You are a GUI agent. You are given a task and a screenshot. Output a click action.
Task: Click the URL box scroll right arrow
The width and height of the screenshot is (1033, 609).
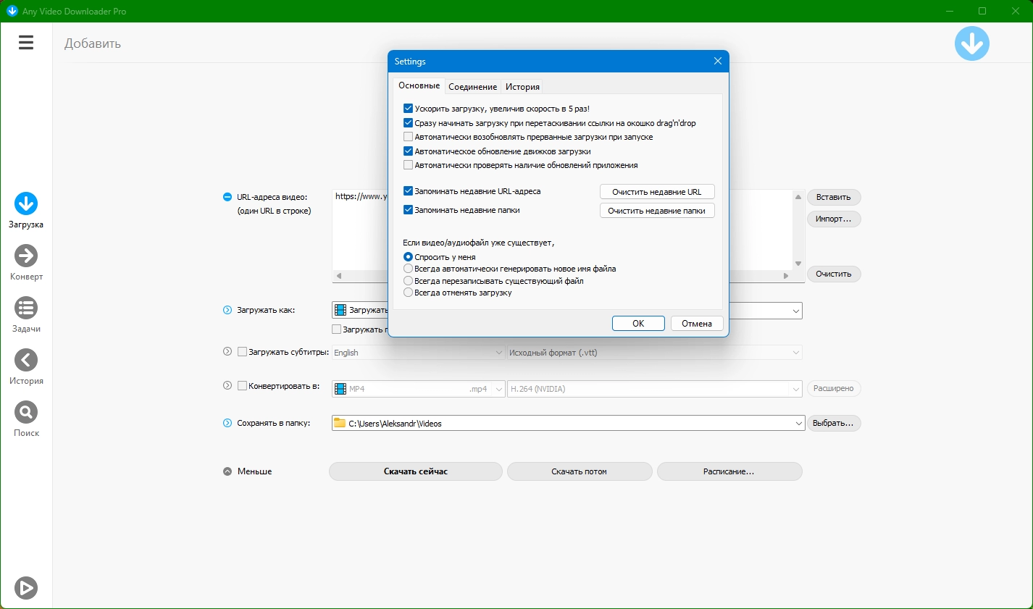tap(786, 276)
